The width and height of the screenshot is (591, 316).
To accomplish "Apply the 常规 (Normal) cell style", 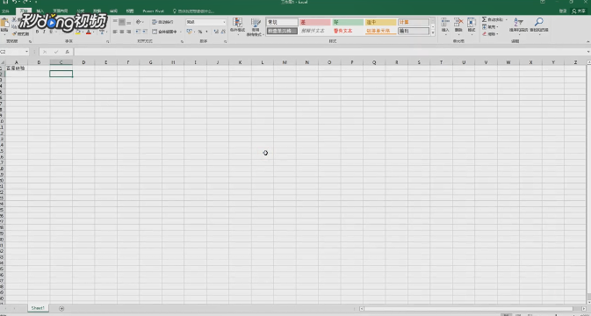I will coord(282,22).
